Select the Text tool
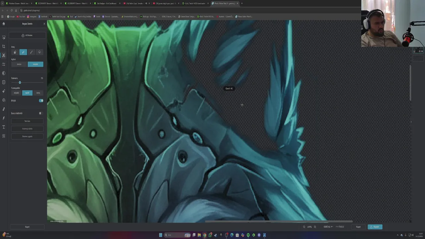 tap(4, 127)
